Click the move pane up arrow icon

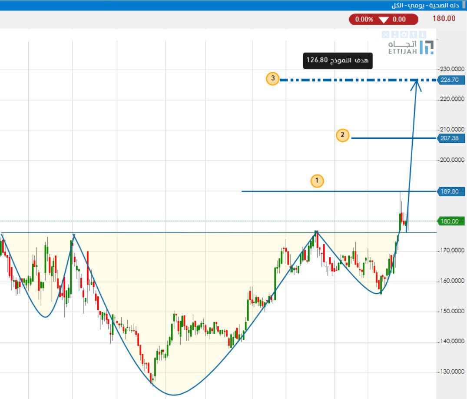(413, 35)
